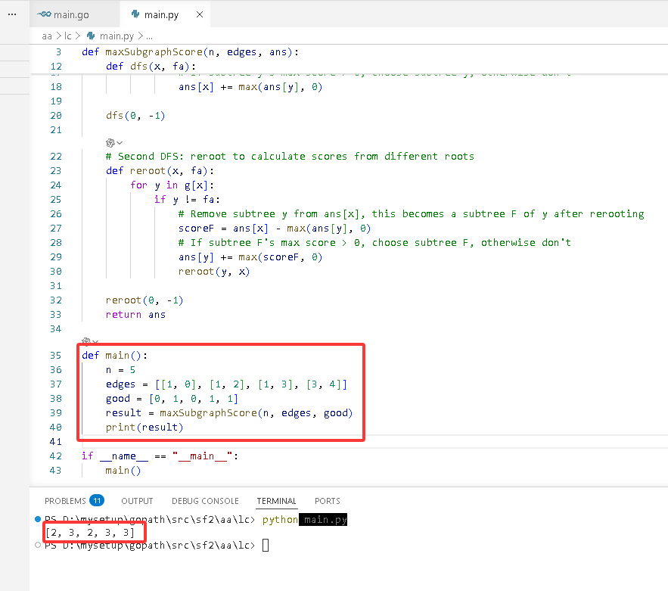The image size is (668, 591).
Task: Click the Go file icon on main.go tab
Action: 44,14
